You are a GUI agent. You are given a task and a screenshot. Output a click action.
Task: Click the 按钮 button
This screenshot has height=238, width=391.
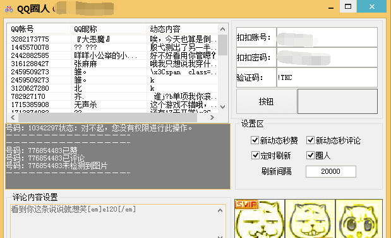pos(267,101)
